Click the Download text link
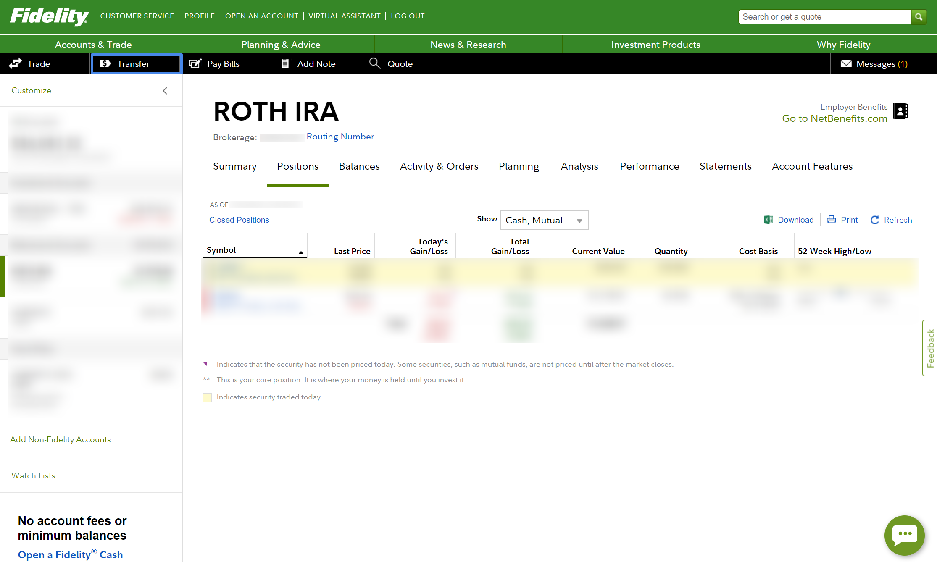 (x=795, y=220)
